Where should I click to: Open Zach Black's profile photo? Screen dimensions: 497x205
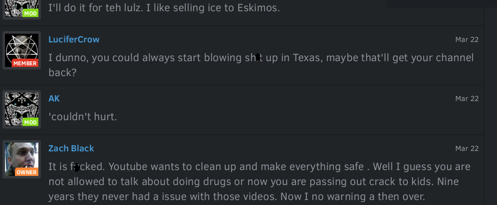(22, 159)
